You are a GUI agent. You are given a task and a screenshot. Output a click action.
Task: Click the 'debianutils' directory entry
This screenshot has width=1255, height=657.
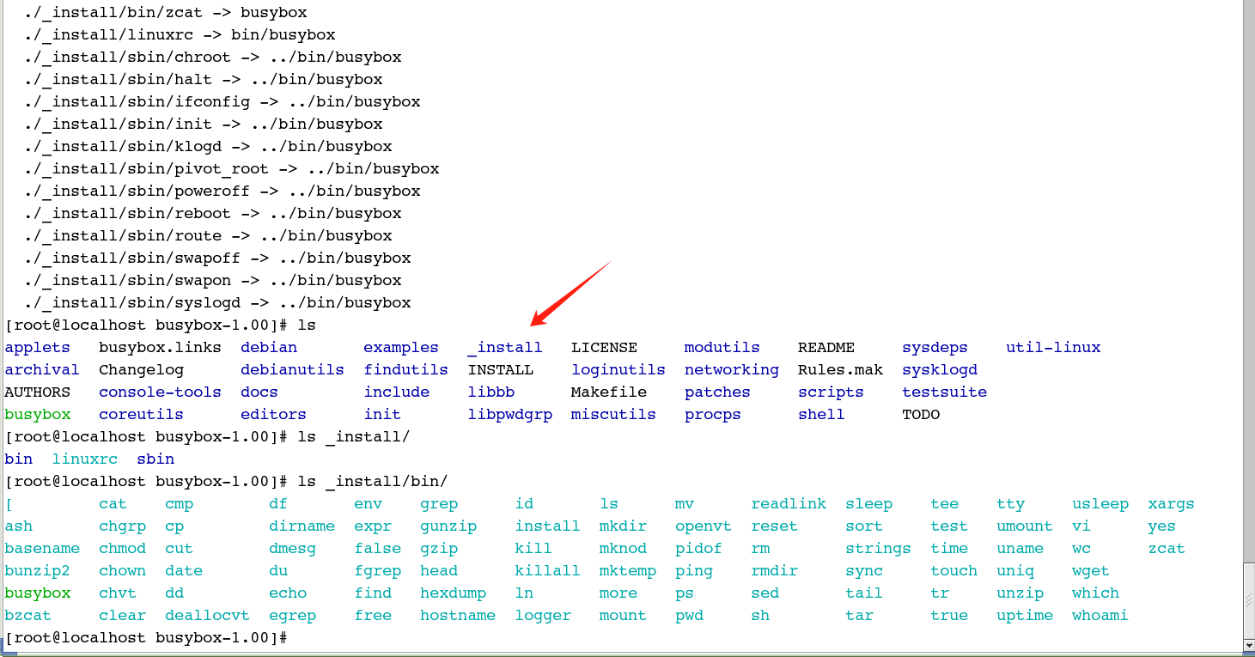click(x=292, y=370)
